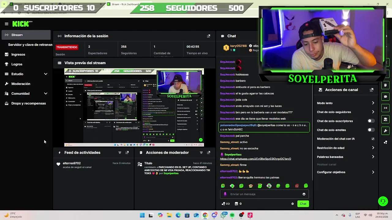Image resolution: width=392 pixels, height=220 pixels.
Task: Open the document panel in the right sidebar
Action: (386, 85)
